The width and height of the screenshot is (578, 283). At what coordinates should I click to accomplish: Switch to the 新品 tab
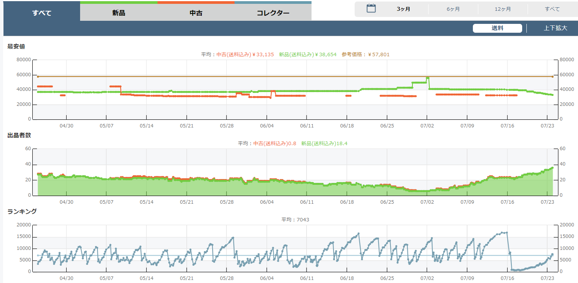(119, 13)
